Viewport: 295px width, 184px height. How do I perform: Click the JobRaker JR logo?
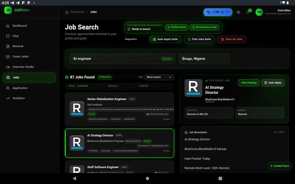pyautogui.click(x=8, y=10)
